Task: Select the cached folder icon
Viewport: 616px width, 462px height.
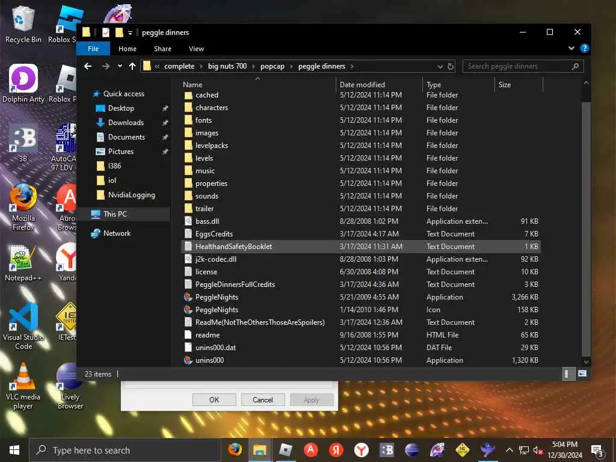Action: point(188,95)
